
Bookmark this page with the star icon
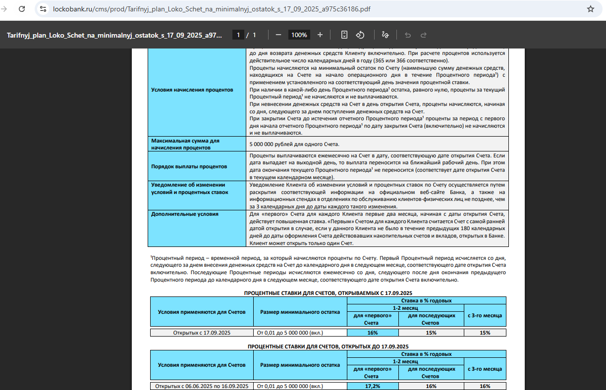tap(590, 9)
